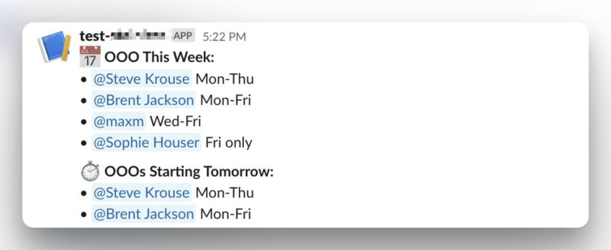Click the @maxm mention
Screen dimensions: 611x250
pos(119,121)
